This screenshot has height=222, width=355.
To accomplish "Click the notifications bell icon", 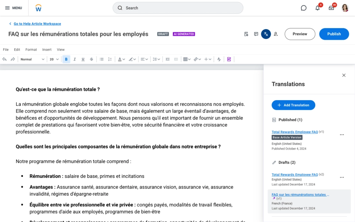I will (x=317, y=8).
